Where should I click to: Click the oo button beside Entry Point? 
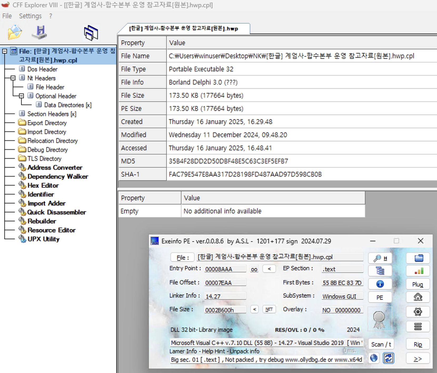coord(254,269)
